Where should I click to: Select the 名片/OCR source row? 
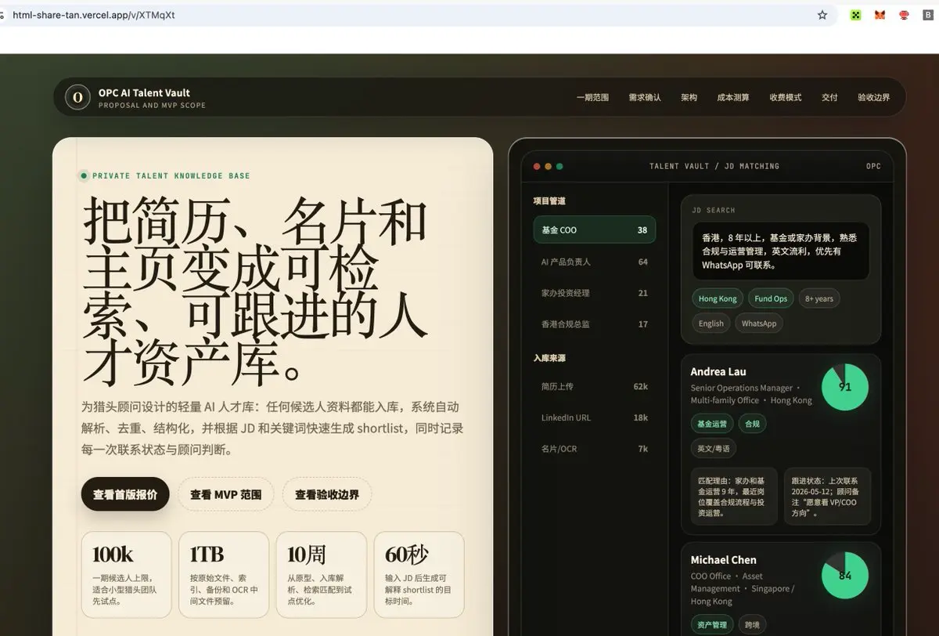pos(594,449)
